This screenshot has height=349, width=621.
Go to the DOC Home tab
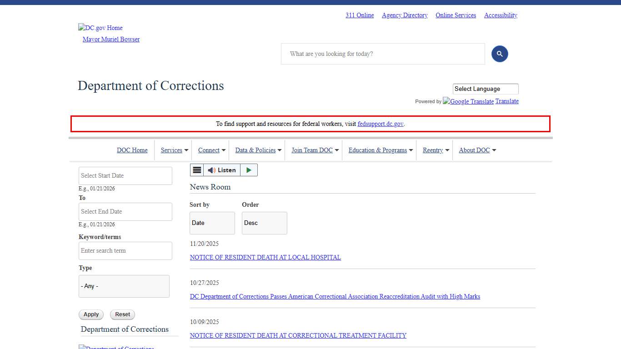132,150
